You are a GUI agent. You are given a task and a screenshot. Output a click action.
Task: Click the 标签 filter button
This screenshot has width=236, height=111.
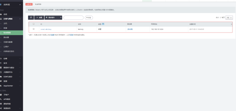point(89,17)
